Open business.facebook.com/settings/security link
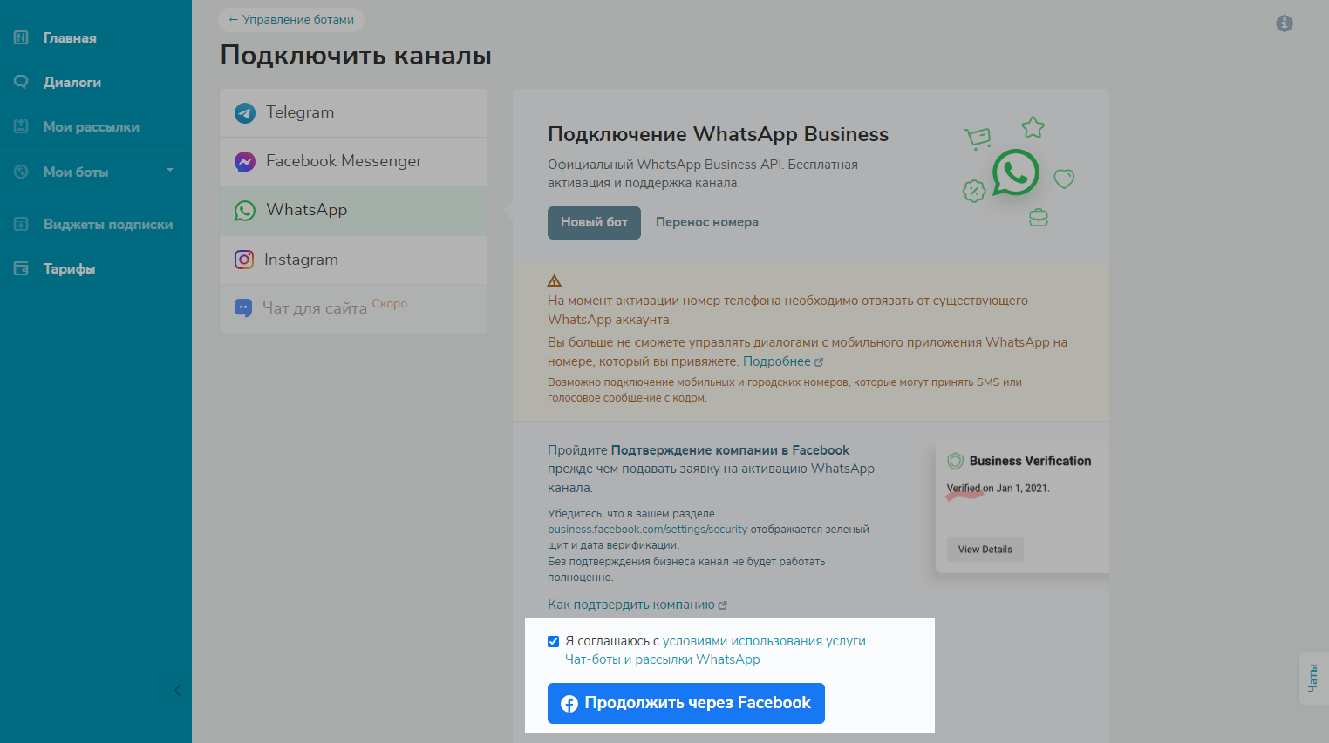This screenshot has height=743, width=1329. pyautogui.click(x=648, y=529)
